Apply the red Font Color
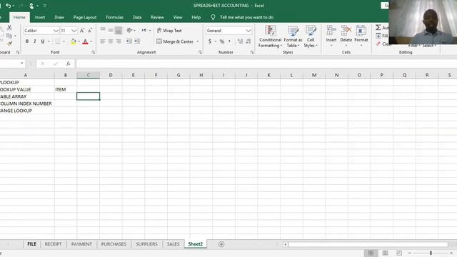Screen dimensions: 457x257 coord(85,41)
